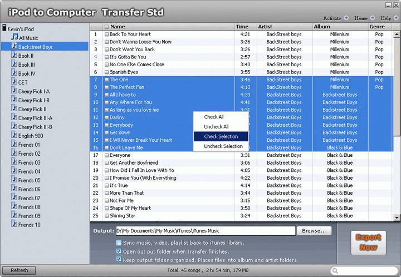The height and width of the screenshot is (277, 401).
Task: Click the Refresh button
Action: 19,270
